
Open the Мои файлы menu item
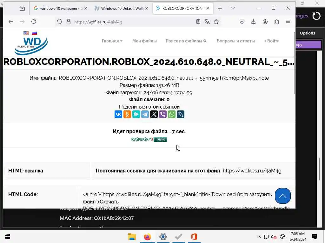[144, 41]
